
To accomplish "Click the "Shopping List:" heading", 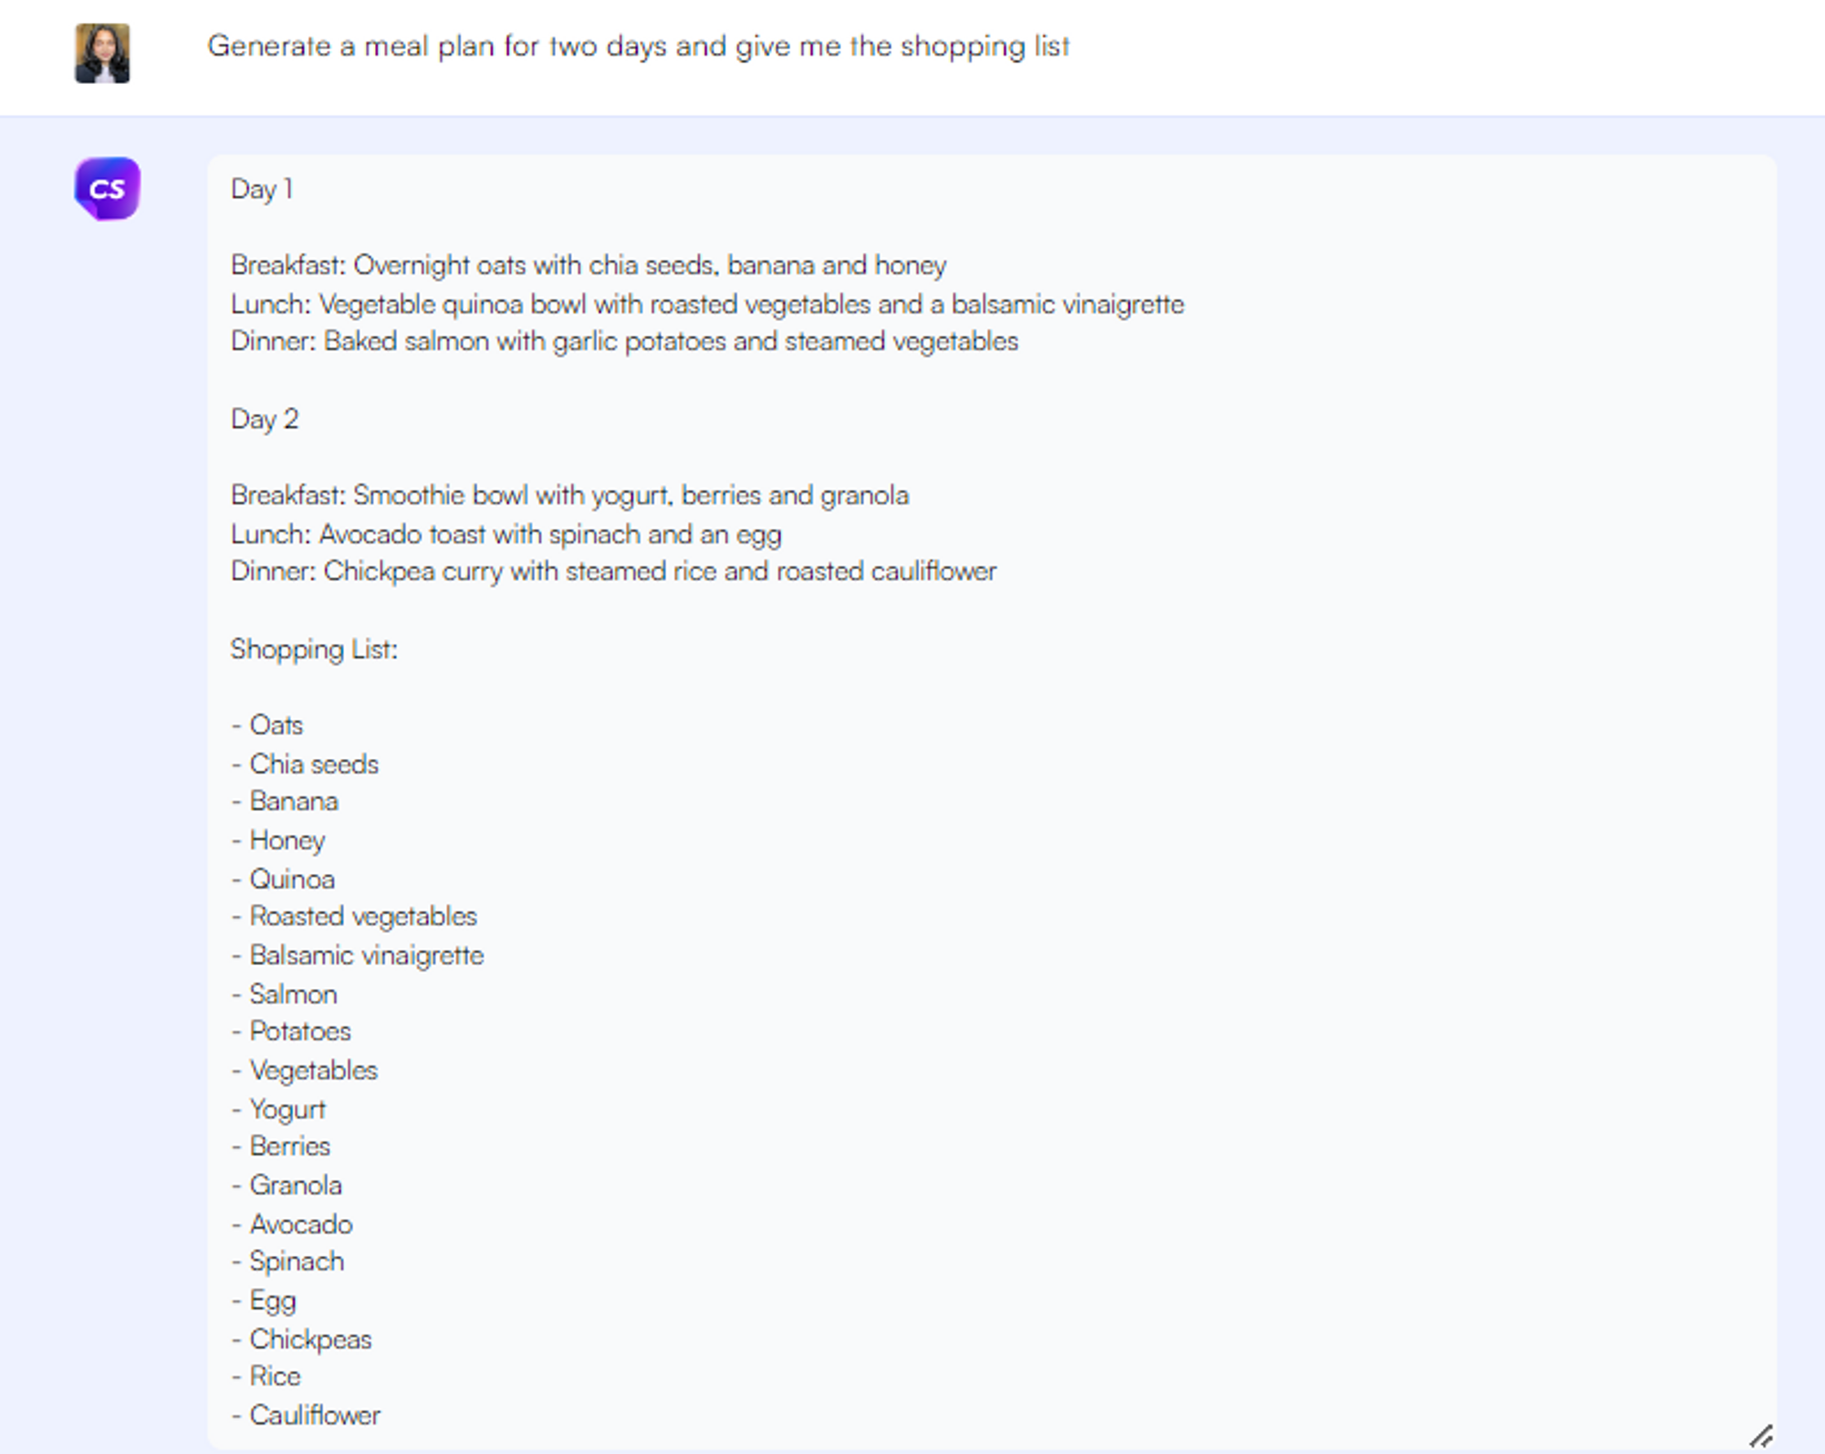I will click(x=314, y=649).
